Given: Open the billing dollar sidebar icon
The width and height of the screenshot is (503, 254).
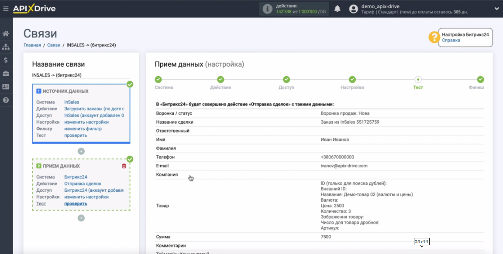Looking at the screenshot, I should pyautogui.click(x=6, y=60).
